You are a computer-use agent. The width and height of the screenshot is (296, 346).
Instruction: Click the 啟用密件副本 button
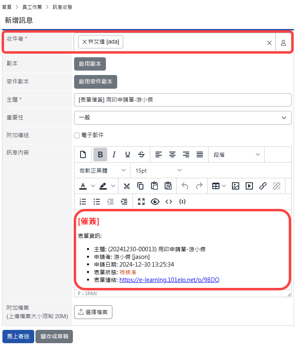click(96, 81)
